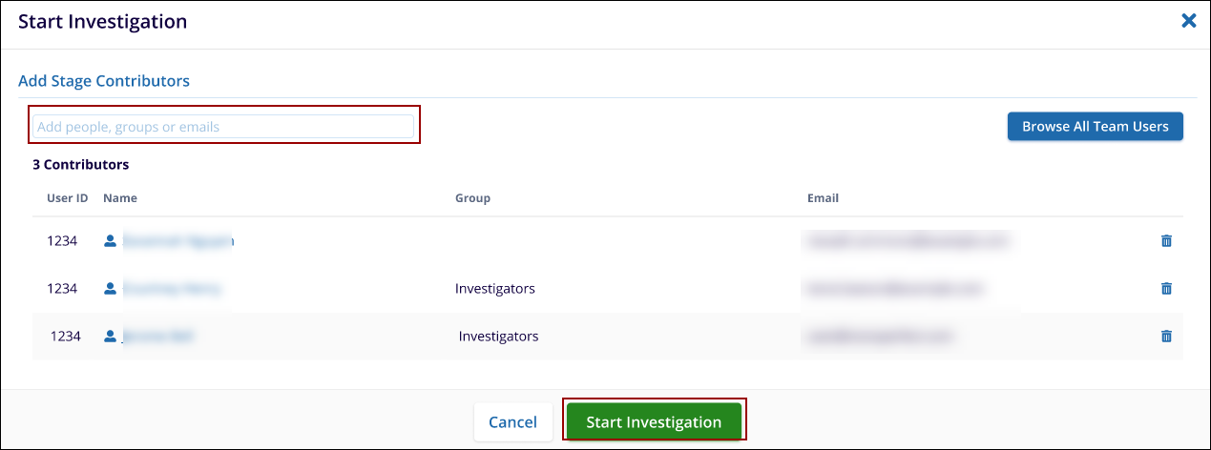
Task: Click the Email column header
Action: coord(823,198)
